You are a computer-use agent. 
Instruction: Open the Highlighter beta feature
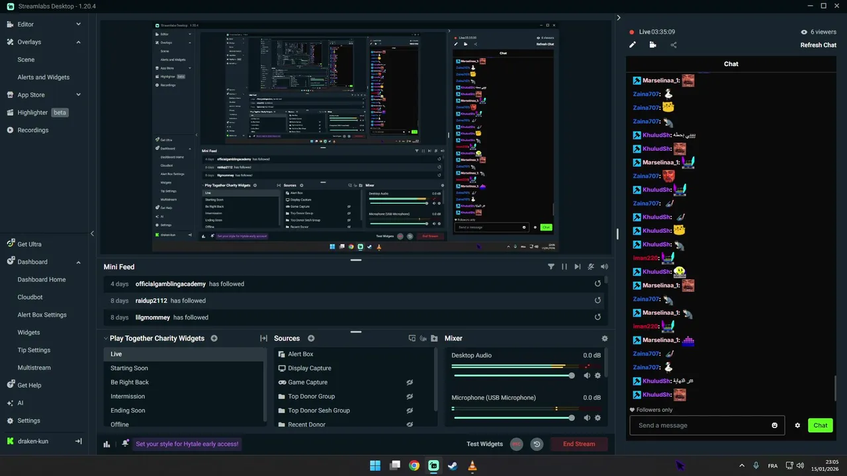pos(43,112)
